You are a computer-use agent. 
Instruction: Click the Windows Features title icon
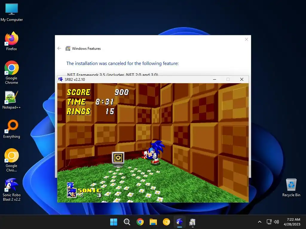68,49
